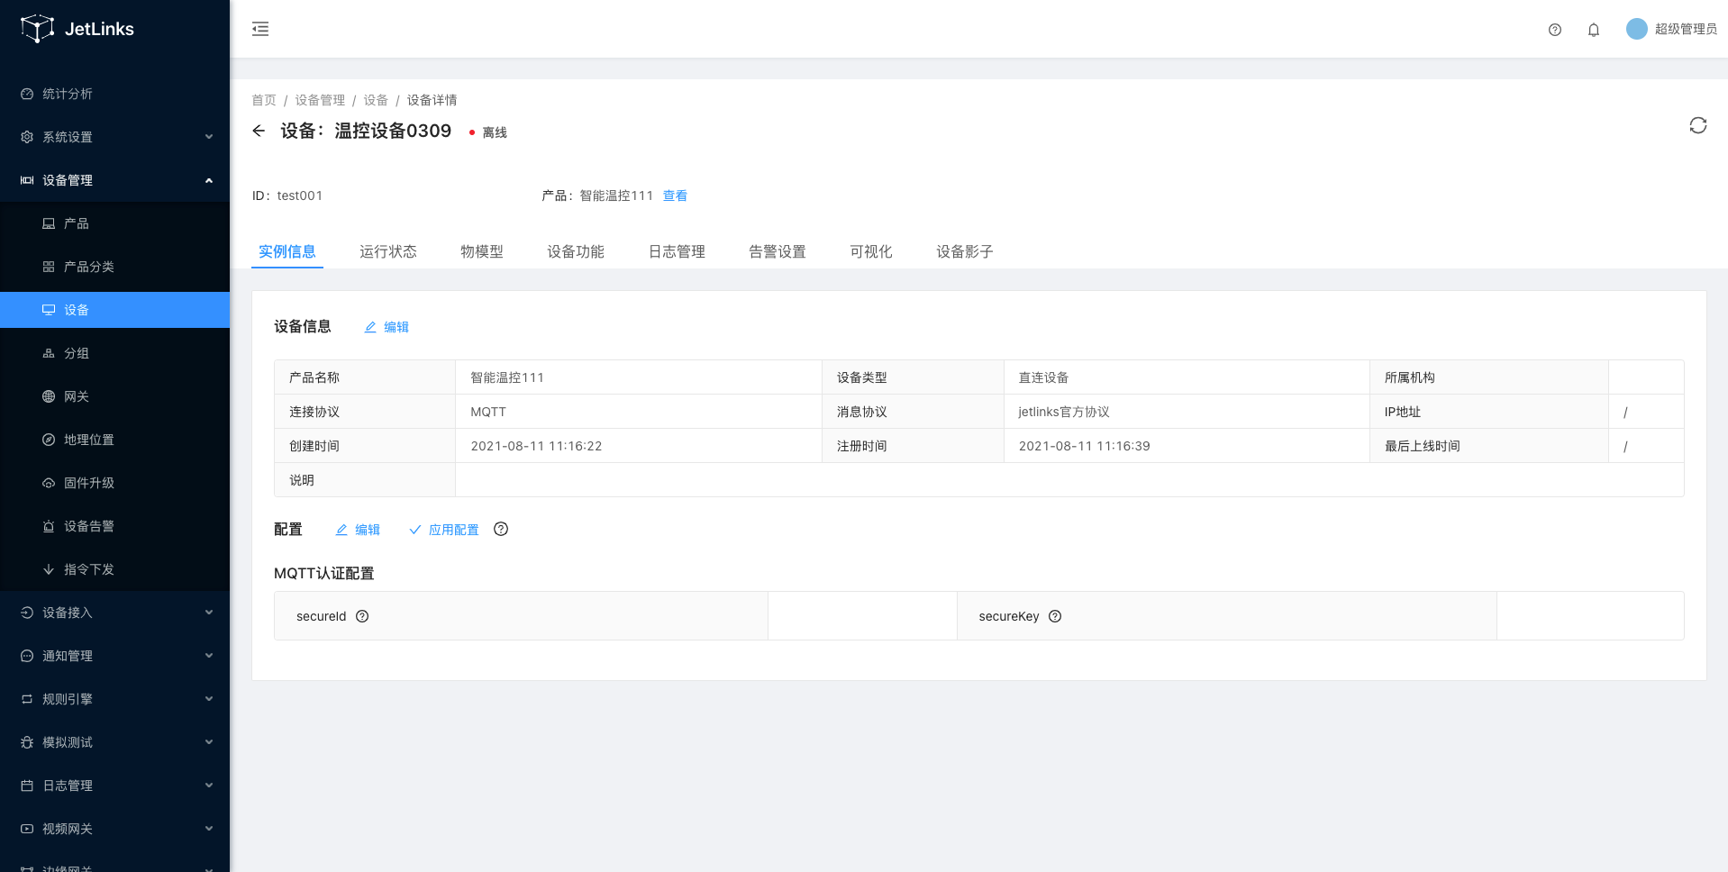Screen dimensions: 1728x872
Task: Click the 模拟测试 bug icon
Action: click(27, 742)
